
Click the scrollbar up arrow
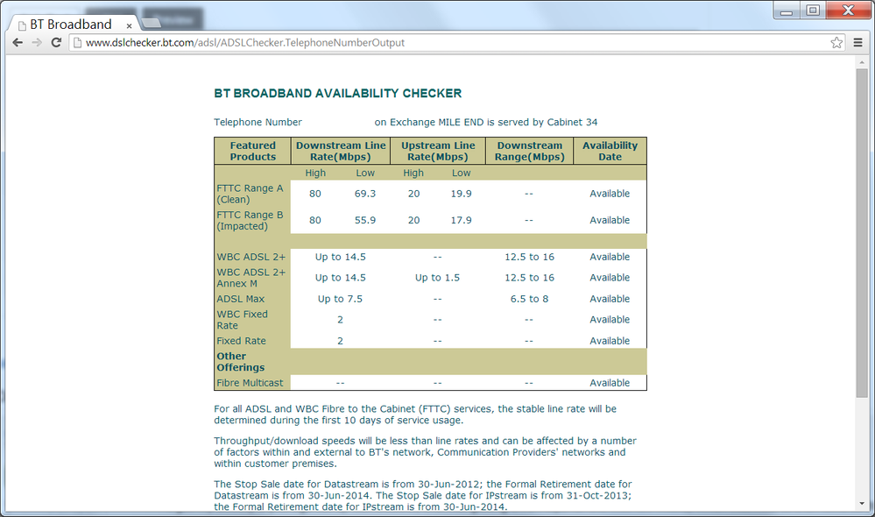coord(862,62)
